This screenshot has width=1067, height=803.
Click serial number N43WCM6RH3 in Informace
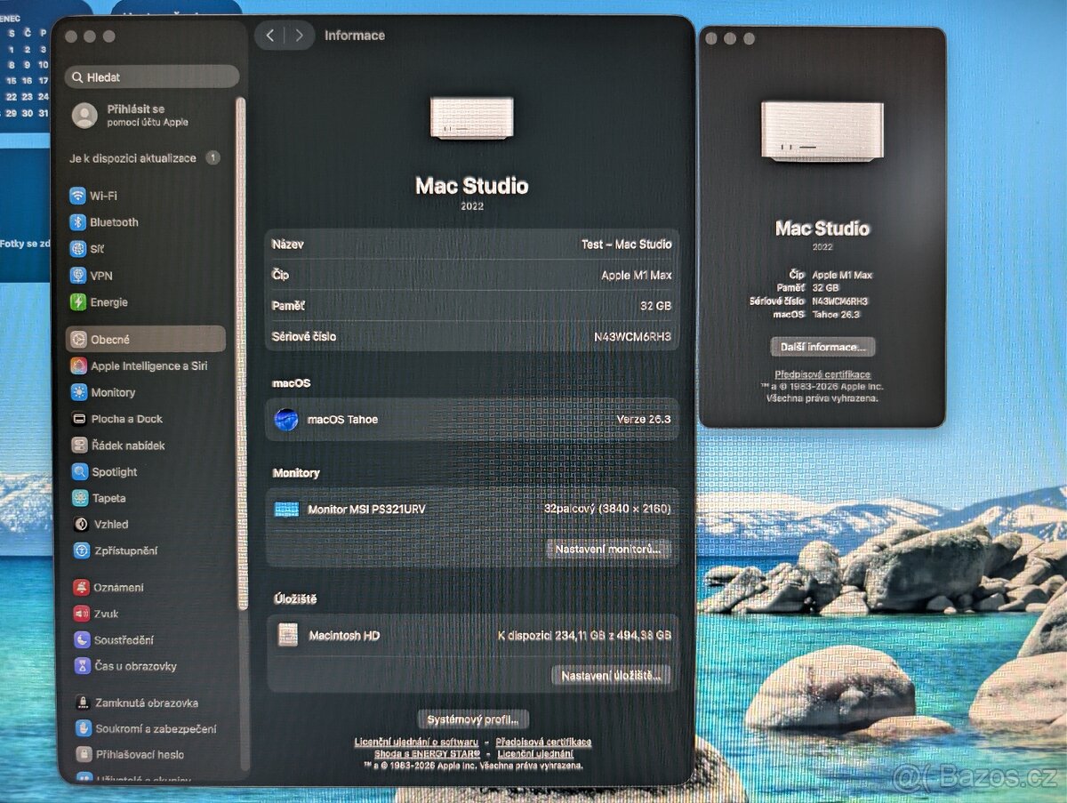pyautogui.click(x=632, y=337)
